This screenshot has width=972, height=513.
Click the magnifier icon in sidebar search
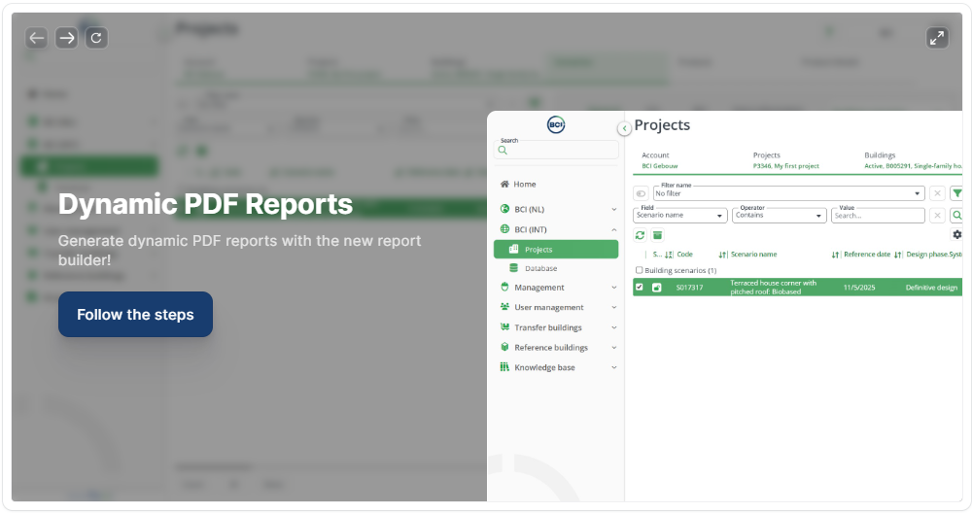click(503, 151)
